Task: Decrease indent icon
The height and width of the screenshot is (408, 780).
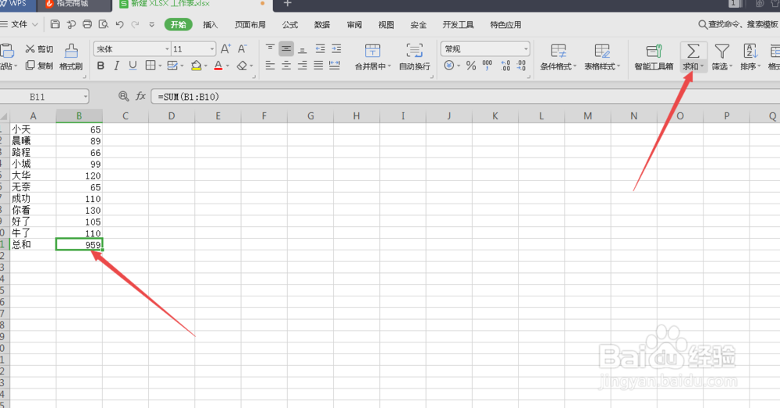Action: click(x=321, y=49)
